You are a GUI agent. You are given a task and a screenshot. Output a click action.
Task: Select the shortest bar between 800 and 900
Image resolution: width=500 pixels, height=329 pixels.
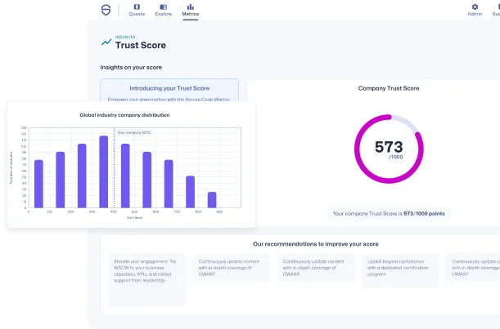212,200
